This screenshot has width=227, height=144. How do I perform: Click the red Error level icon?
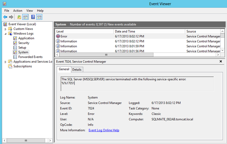pos(58,36)
